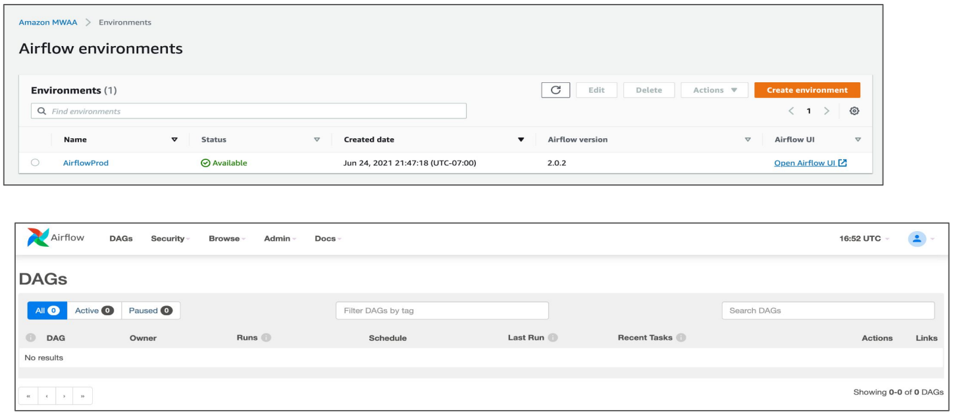The height and width of the screenshot is (414, 953).
Task: Select the All DAGs filter tab
Action: click(x=47, y=311)
